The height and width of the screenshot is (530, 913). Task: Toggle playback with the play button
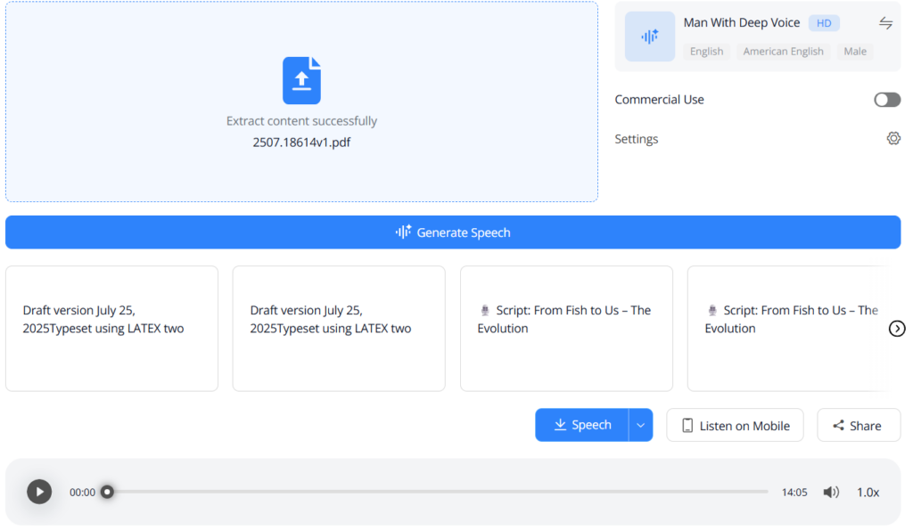coord(38,491)
